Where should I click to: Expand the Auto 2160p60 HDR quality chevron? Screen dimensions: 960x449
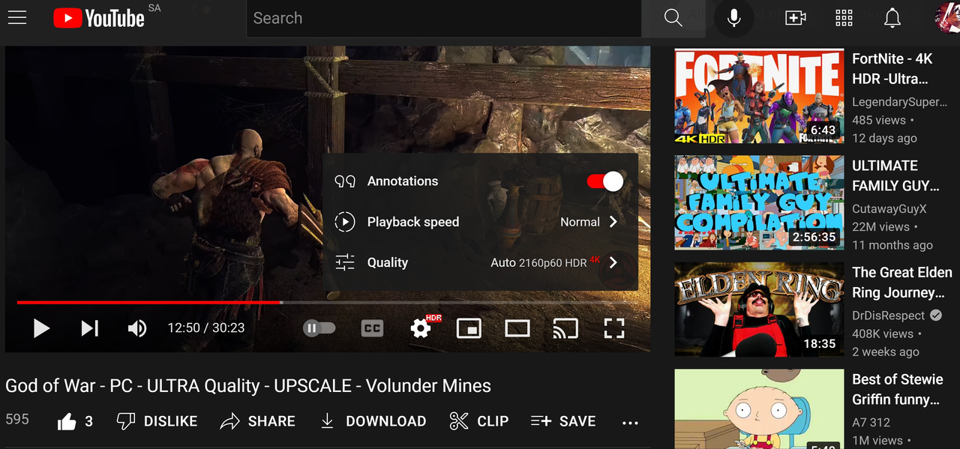click(613, 262)
